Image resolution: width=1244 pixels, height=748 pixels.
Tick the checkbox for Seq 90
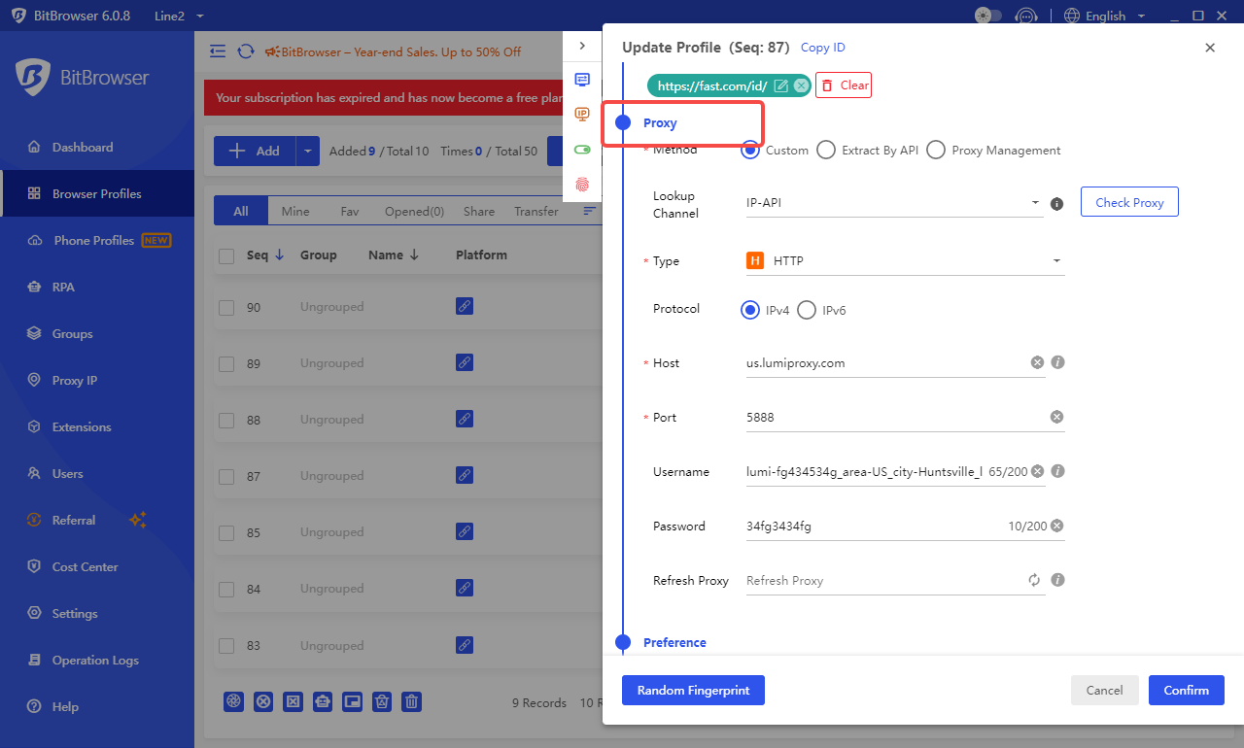(x=226, y=307)
